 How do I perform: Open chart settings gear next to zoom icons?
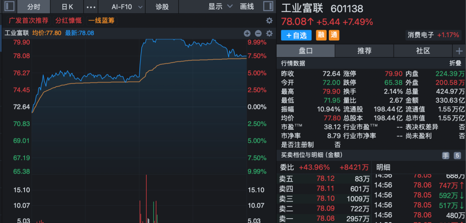[x=269, y=33]
